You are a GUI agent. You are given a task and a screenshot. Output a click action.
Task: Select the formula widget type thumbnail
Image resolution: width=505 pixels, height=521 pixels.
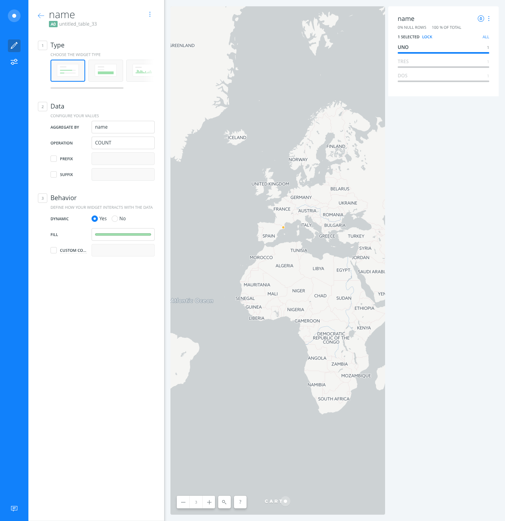click(106, 71)
